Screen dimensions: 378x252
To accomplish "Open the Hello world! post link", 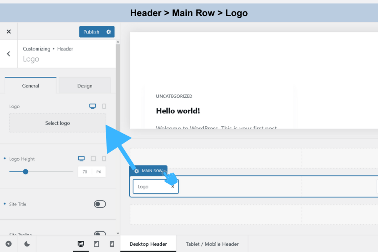I will [x=178, y=111].
